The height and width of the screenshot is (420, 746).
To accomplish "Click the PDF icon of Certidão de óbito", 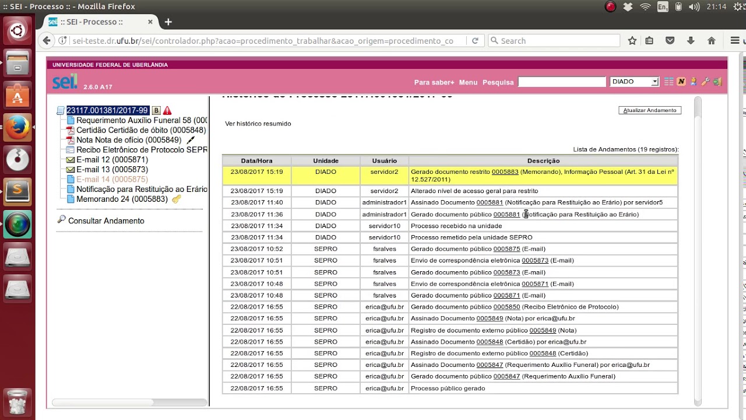I will 71,130.
